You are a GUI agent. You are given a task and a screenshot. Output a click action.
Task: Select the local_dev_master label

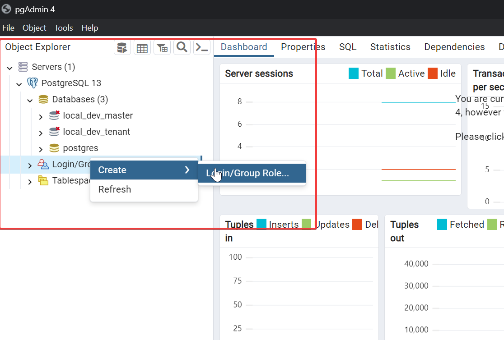coord(98,115)
